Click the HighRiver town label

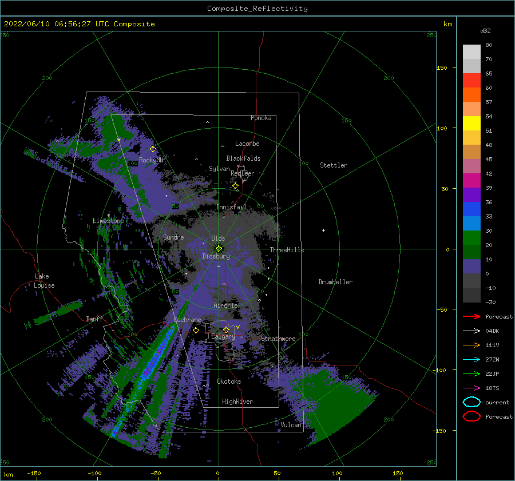(237, 402)
